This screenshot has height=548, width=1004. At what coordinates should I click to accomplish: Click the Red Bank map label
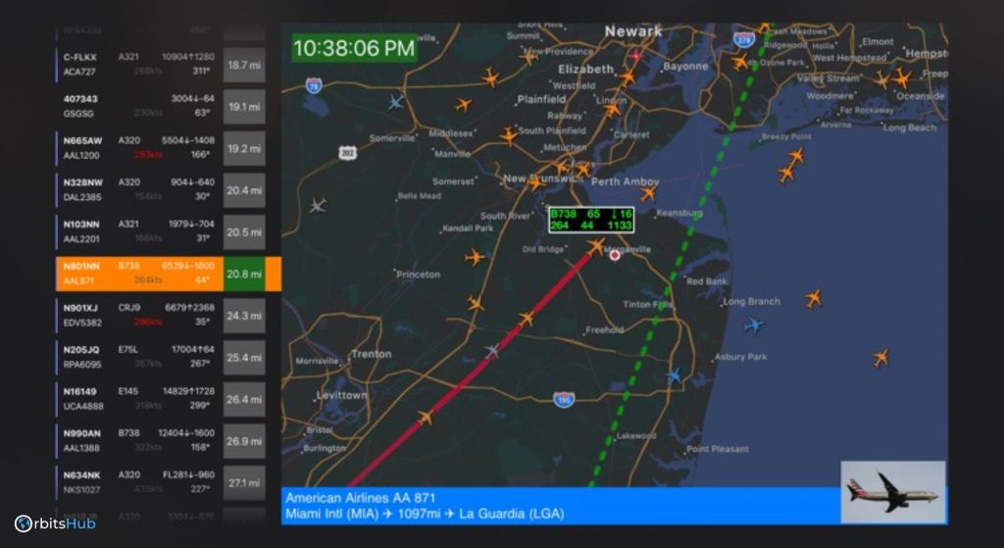[706, 281]
